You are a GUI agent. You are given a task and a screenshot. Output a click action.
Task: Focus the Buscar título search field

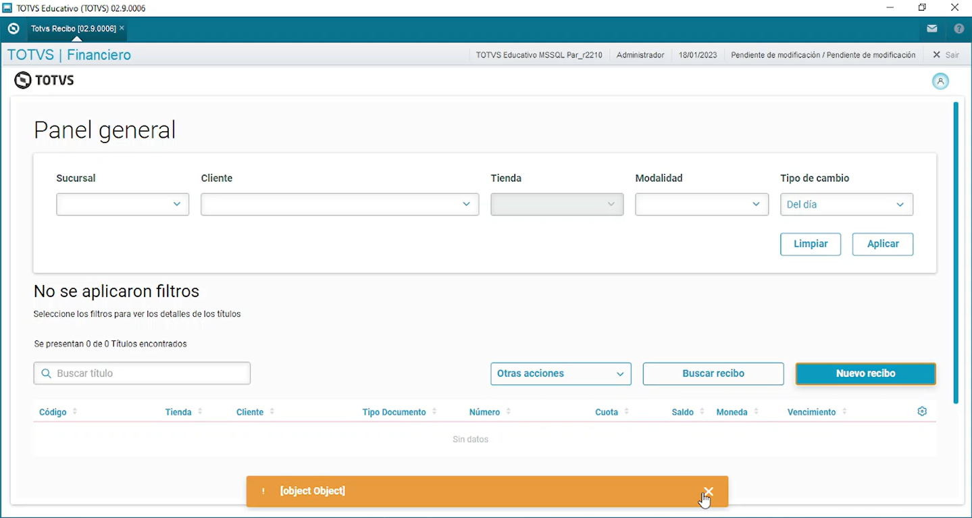point(142,373)
